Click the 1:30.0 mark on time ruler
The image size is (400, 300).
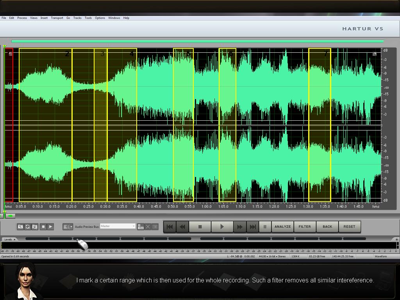(308, 206)
